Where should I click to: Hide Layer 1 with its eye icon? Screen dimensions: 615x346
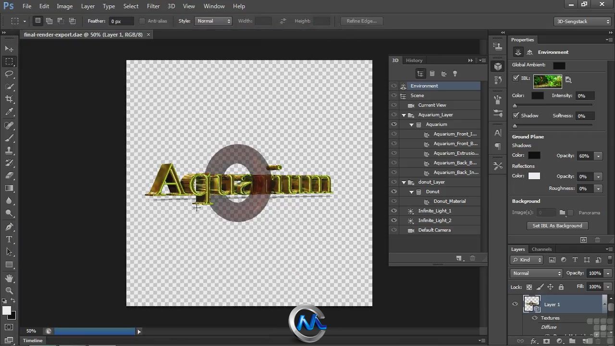[515, 304]
